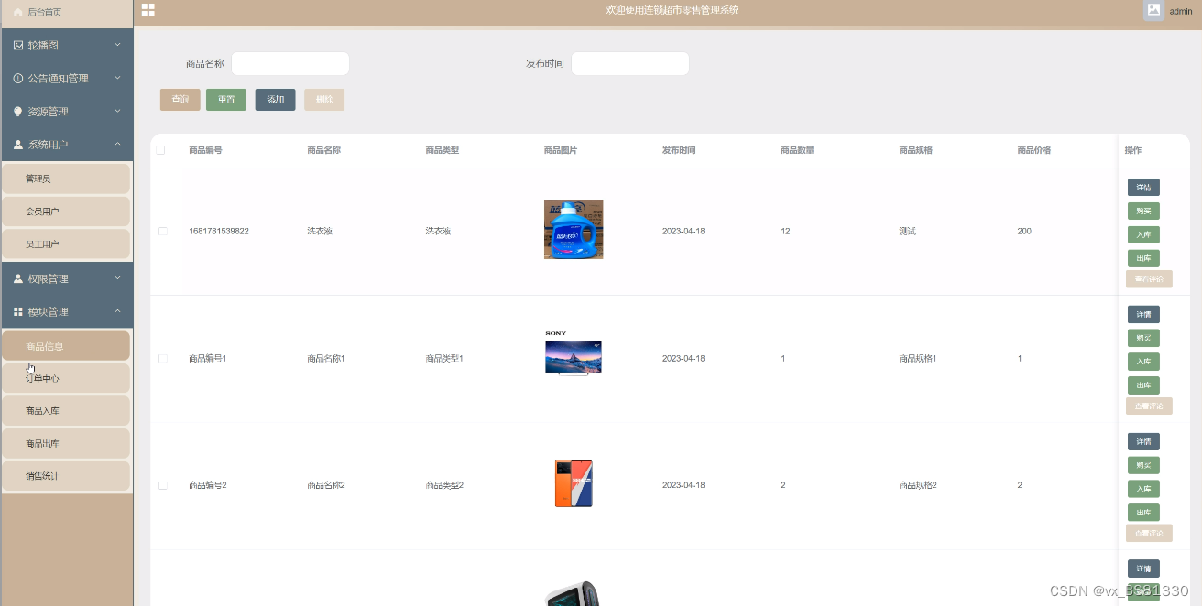Click the quantity value 12

785,232
